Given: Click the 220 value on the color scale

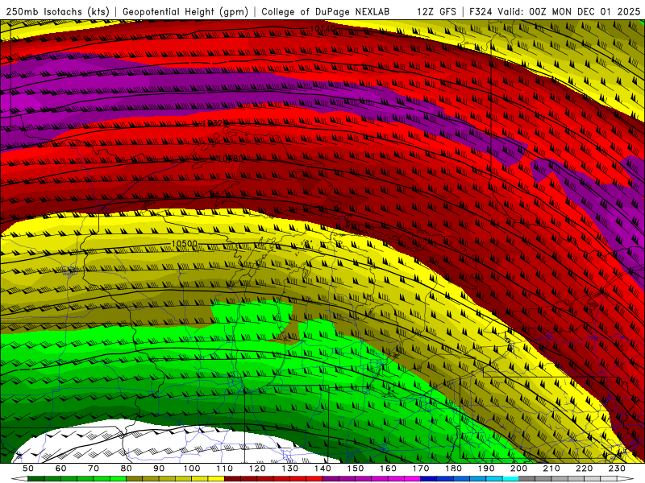Looking at the screenshot, I should tap(584, 469).
